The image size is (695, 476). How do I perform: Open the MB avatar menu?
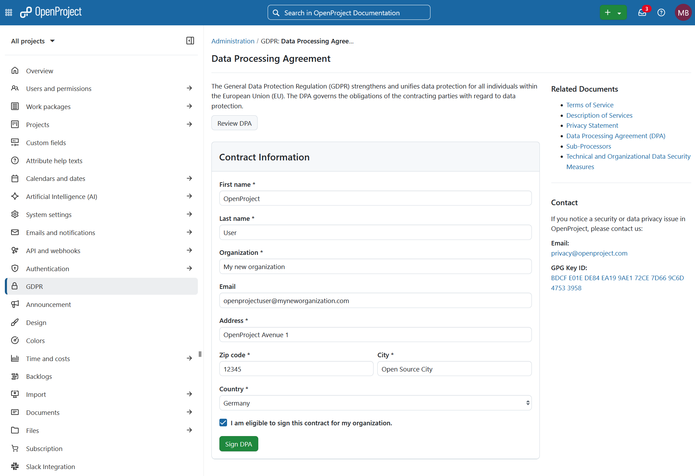pos(683,12)
